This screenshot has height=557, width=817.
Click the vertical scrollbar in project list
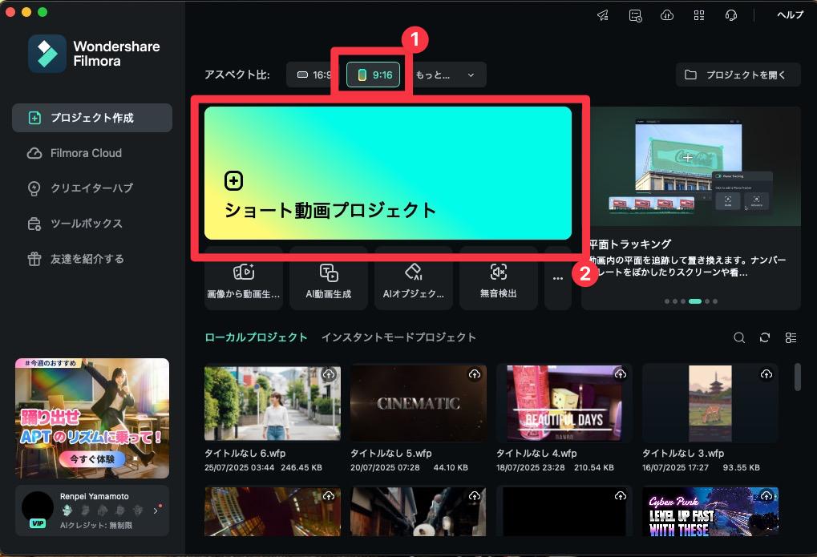pos(798,375)
